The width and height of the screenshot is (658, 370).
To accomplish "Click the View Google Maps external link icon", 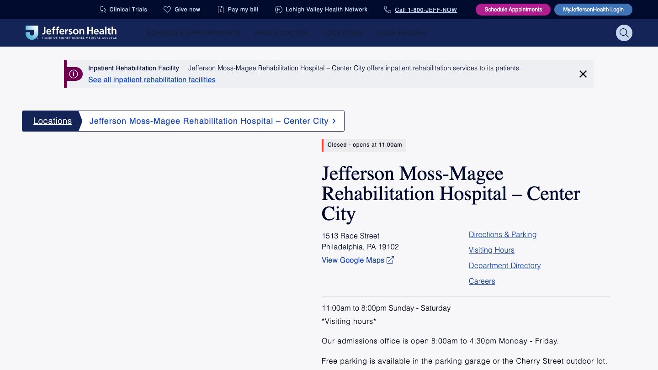I will coord(390,259).
